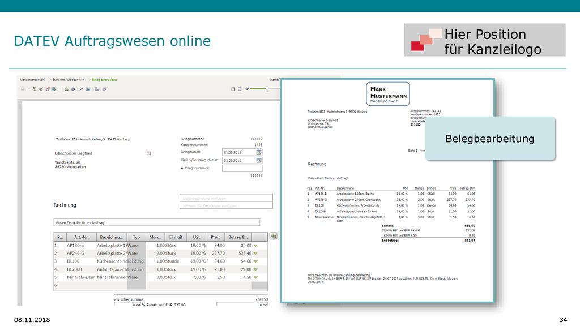Expand row AP186-B green arrow
Viewport: 580px width, 326px height.
click(x=255, y=246)
